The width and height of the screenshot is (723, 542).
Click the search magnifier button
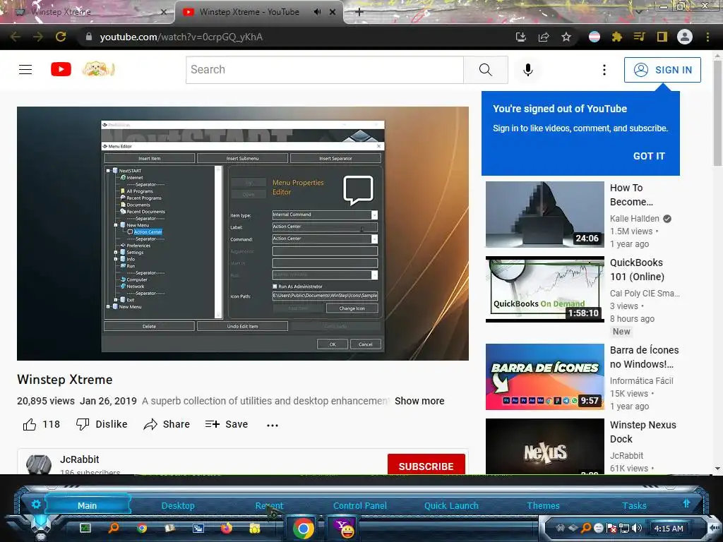point(486,70)
